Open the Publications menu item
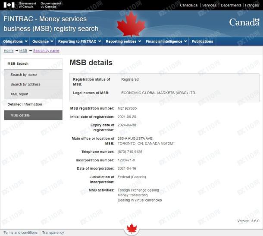This screenshot has width=263, height=236. pyautogui.click(x=202, y=41)
